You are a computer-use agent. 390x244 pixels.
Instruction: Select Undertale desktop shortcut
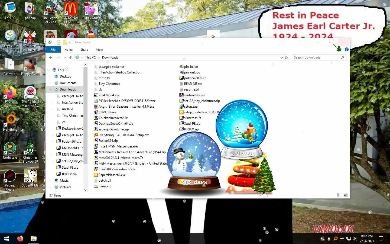pos(10,150)
